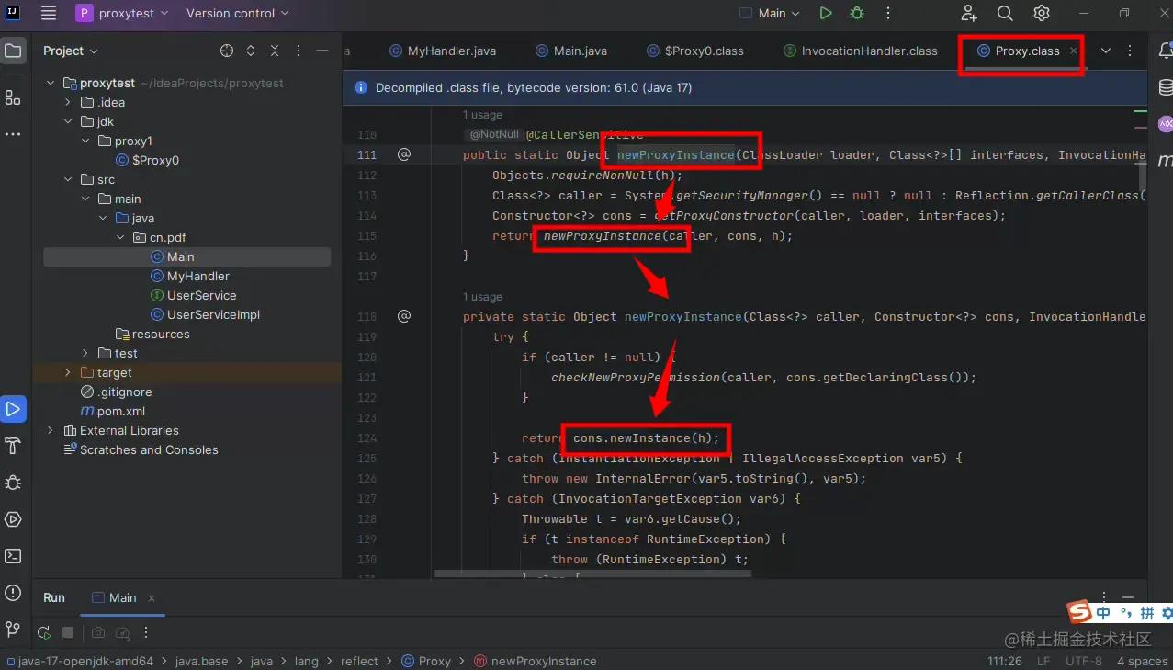The image size is (1173, 670).
Task: Open the Terminal tool window icon
Action: pos(13,555)
